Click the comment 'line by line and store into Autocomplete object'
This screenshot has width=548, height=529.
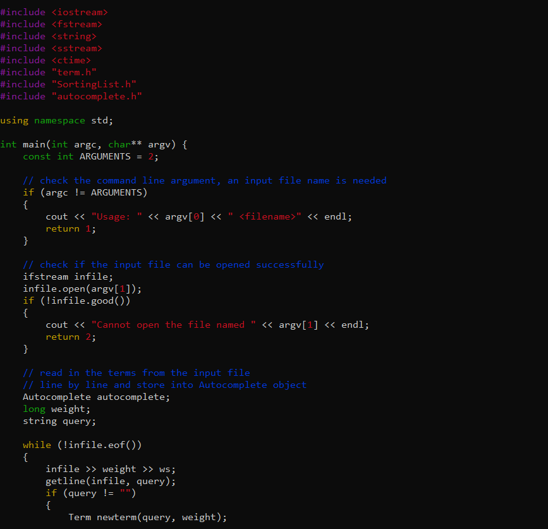pyautogui.click(x=164, y=385)
